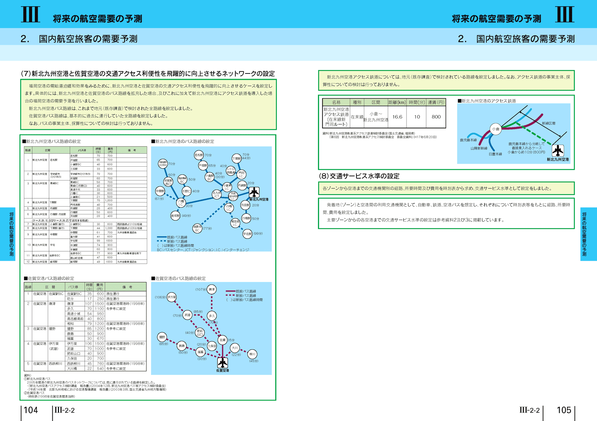Image resolution: width=597 pixels, height=421 pixels.
Task: Click the 山陽新幹線 label in railway diagram
Action: tap(479, 148)
